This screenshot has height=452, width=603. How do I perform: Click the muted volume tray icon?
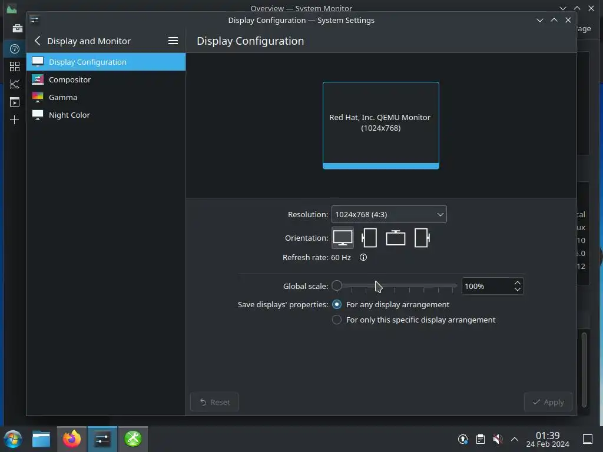coord(498,439)
